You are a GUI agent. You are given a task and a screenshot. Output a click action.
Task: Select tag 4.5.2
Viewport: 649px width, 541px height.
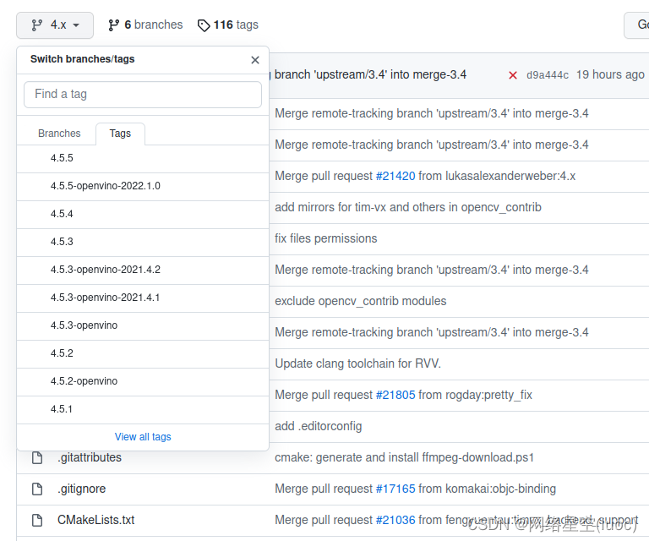[x=143, y=353]
